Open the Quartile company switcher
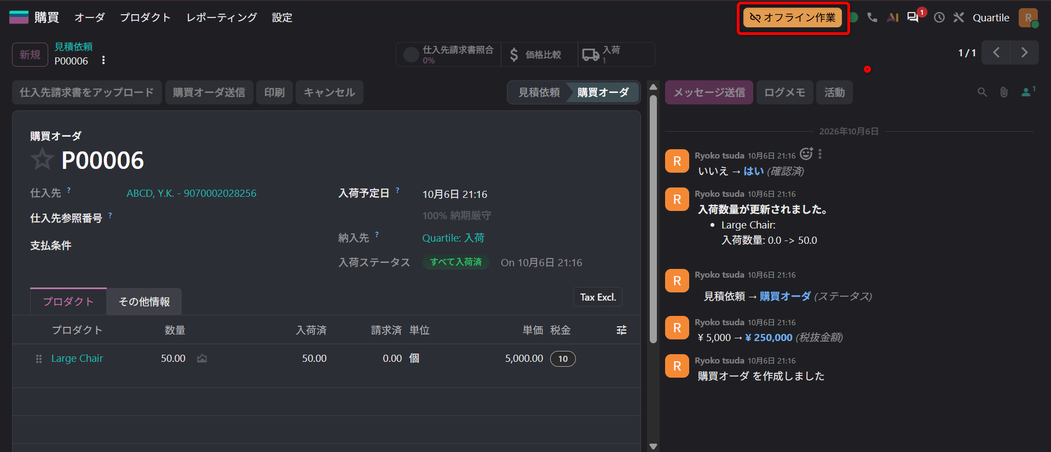This screenshot has width=1051, height=452. click(991, 17)
